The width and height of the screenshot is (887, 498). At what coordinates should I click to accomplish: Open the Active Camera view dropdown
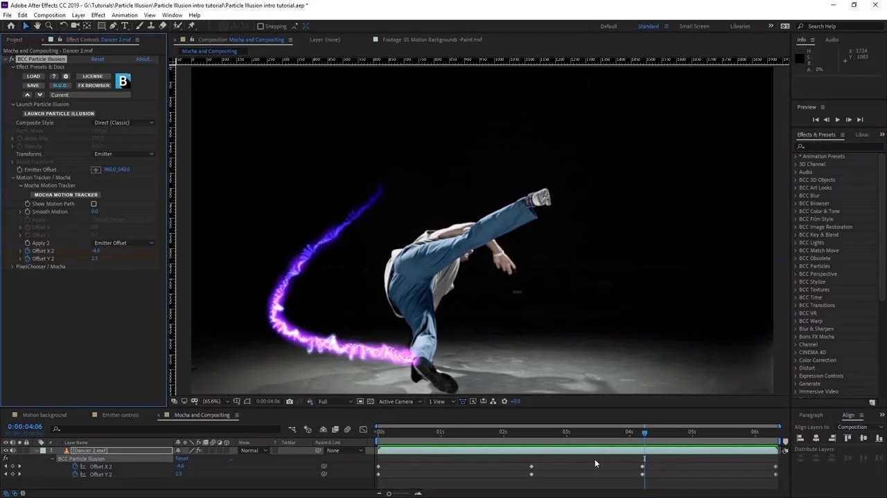pyautogui.click(x=395, y=401)
